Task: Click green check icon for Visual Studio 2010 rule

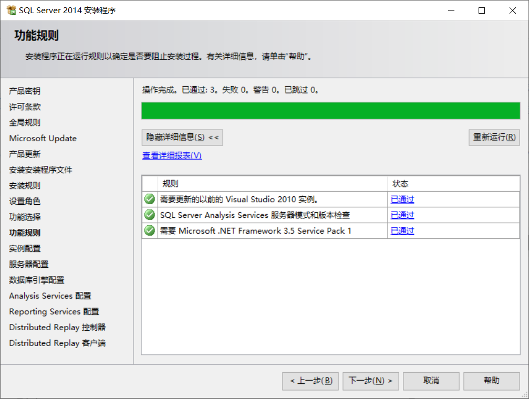Action: 150,199
